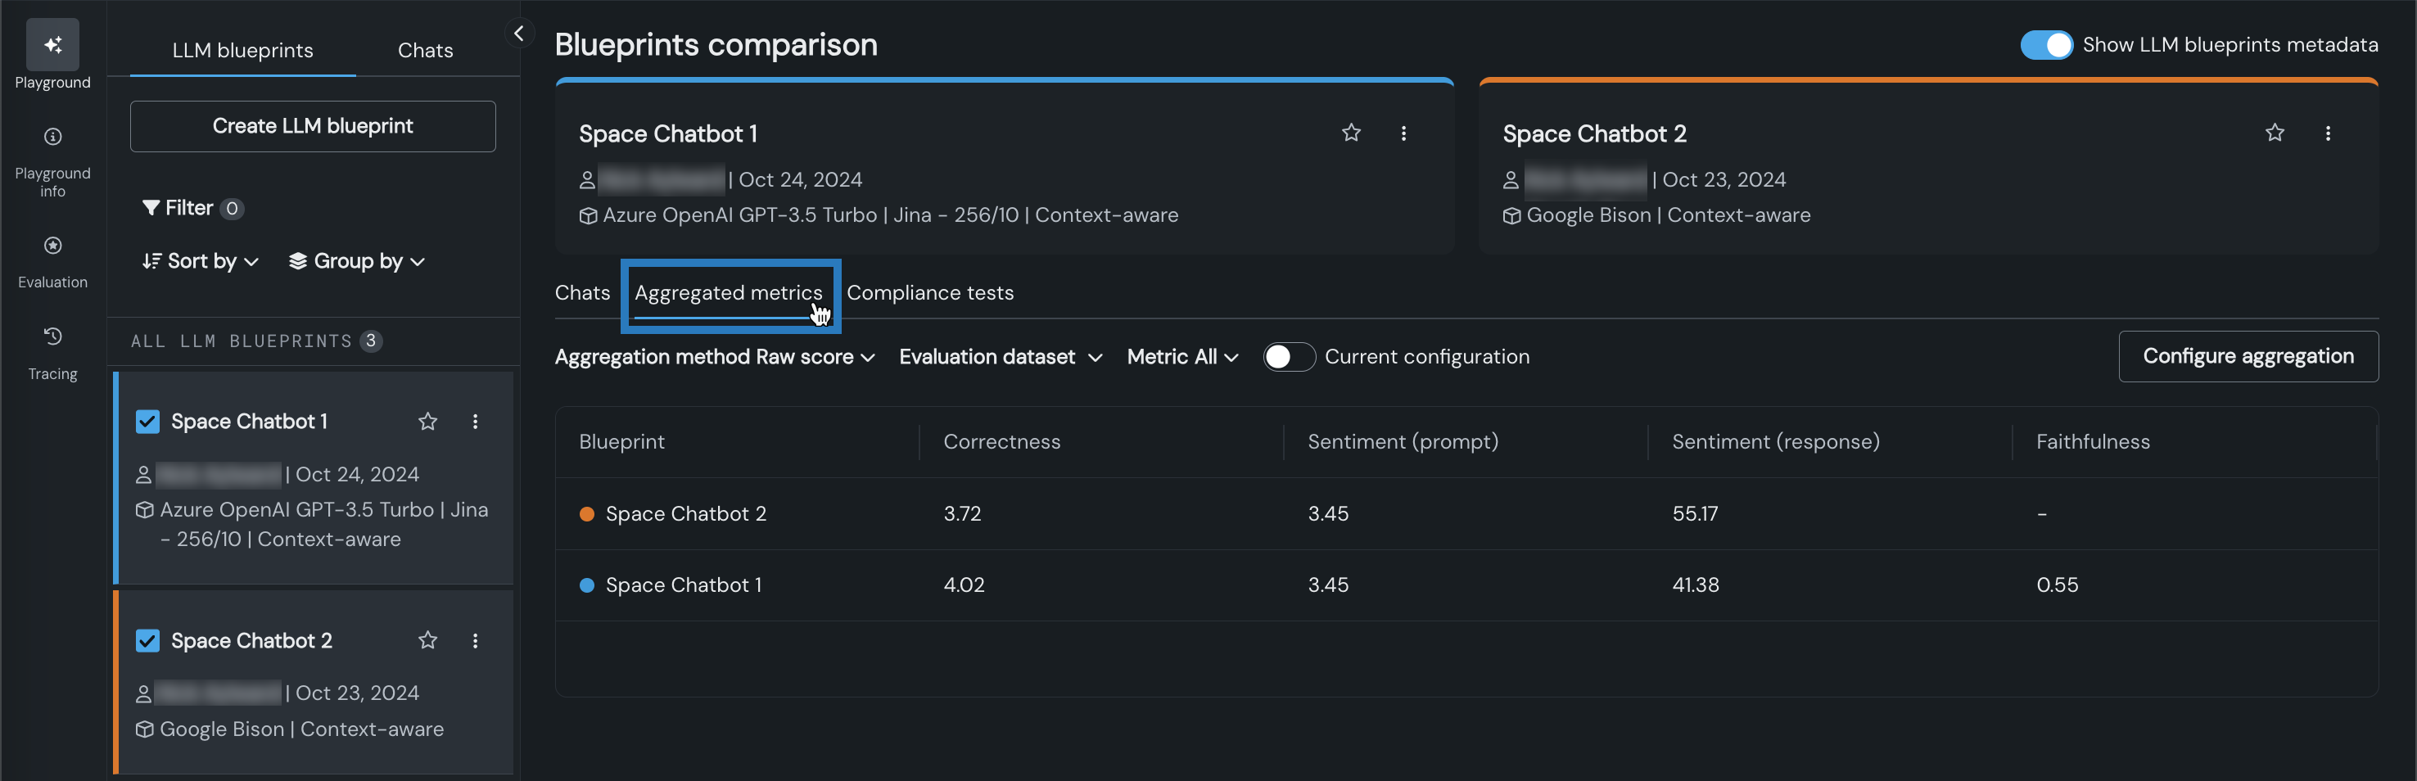Screen dimensions: 2417x781
Task: Click Configure aggregation button
Action: [2248, 357]
